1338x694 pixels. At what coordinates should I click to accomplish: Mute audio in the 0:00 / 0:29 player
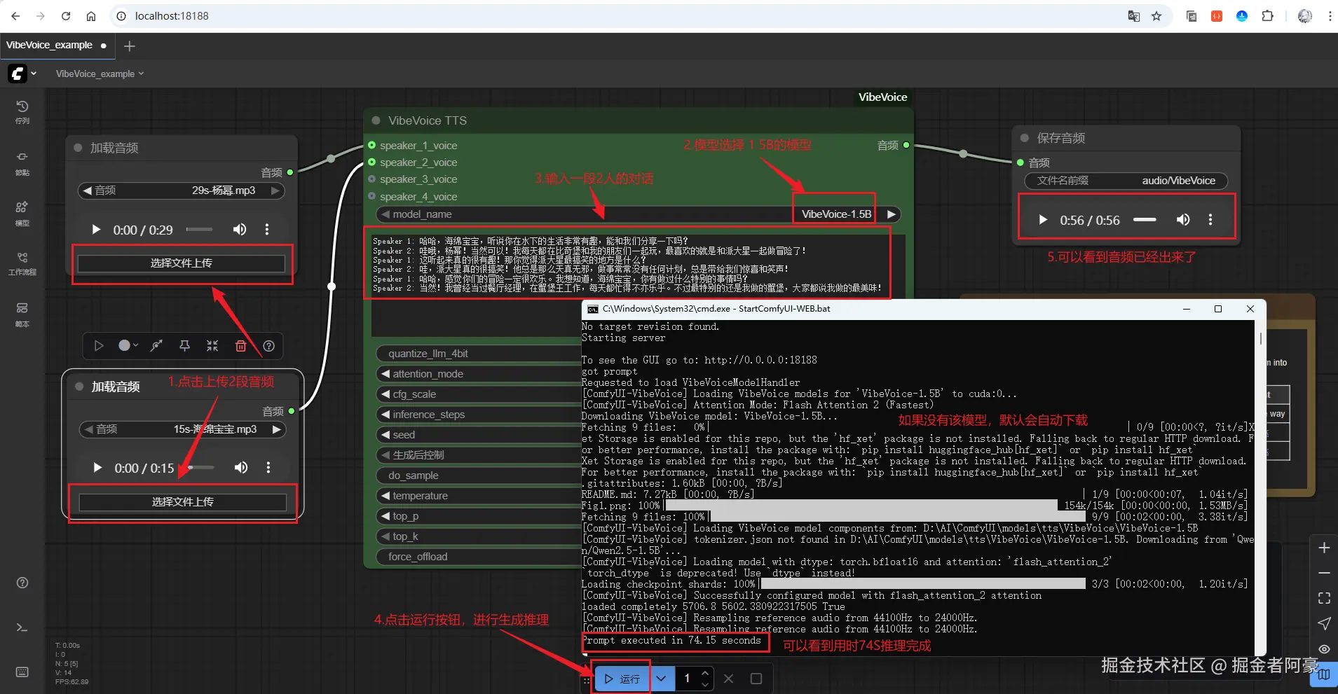point(240,230)
